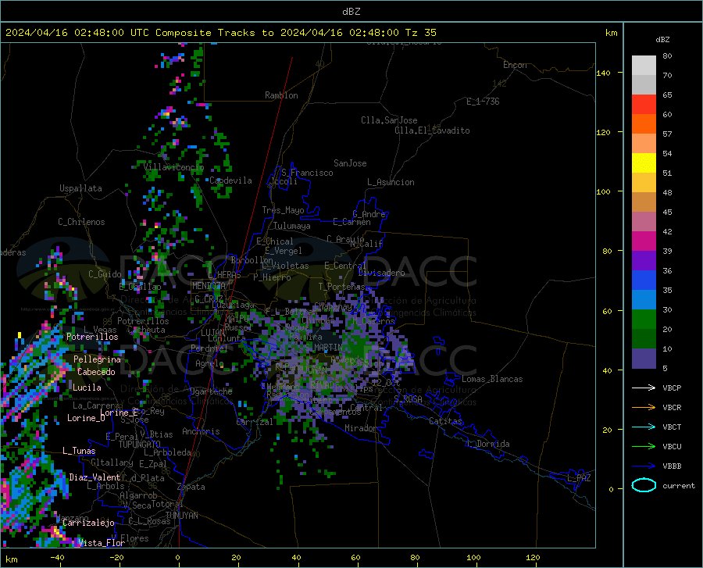Click the white VBCP arrow in legend
This screenshot has height=568, width=703.
click(x=644, y=388)
